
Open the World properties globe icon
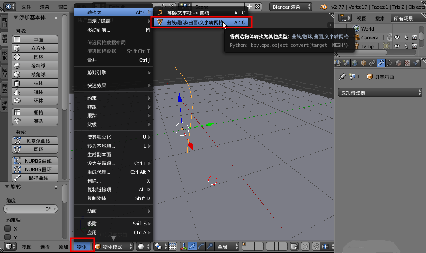coord(355,63)
